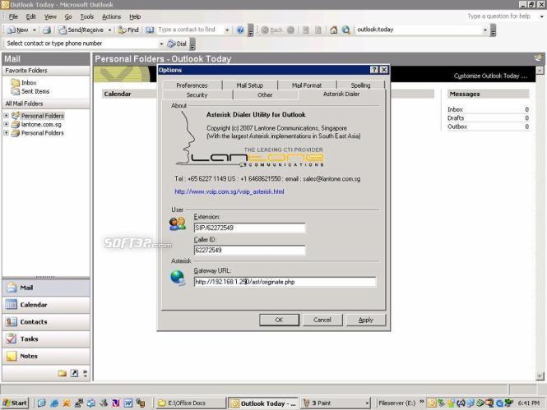Screen dimensions: 547x410
Task: Click Word quick launch icon in taskbar
Action: click(x=128, y=403)
